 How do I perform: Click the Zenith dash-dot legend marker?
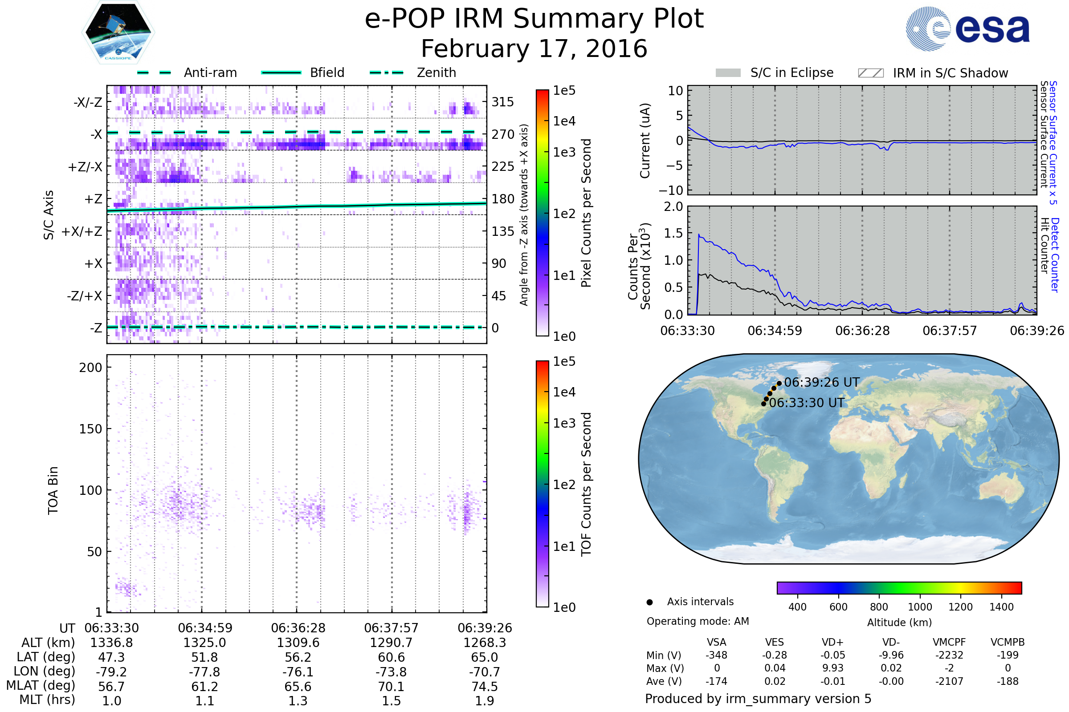click(386, 73)
